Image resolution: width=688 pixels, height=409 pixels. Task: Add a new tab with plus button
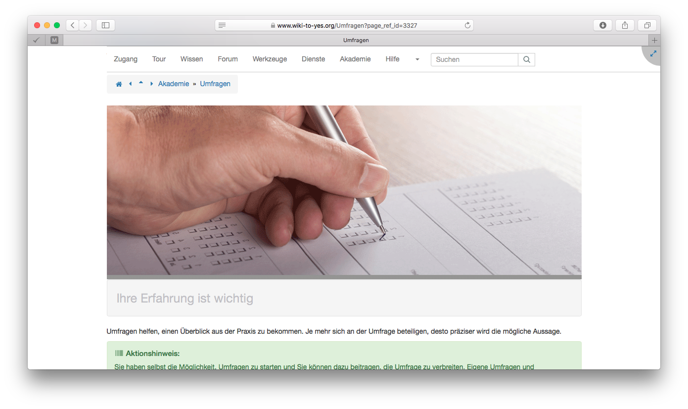coord(654,40)
